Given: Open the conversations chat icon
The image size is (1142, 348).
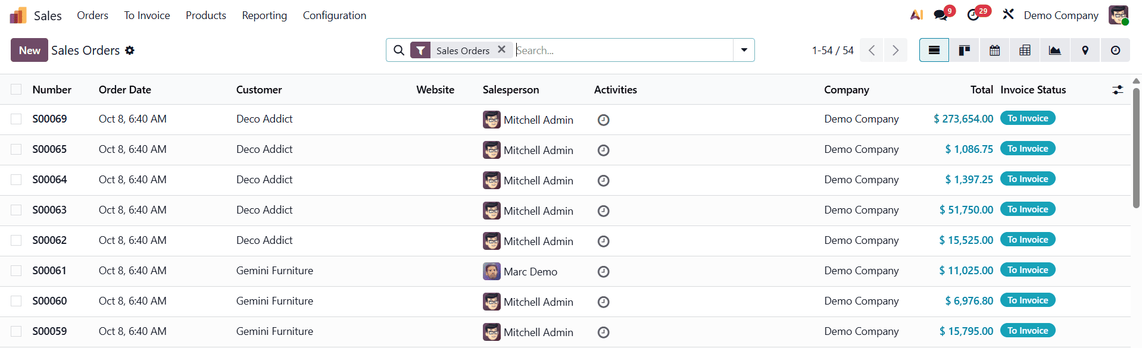Looking at the screenshot, I should (941, 15).
